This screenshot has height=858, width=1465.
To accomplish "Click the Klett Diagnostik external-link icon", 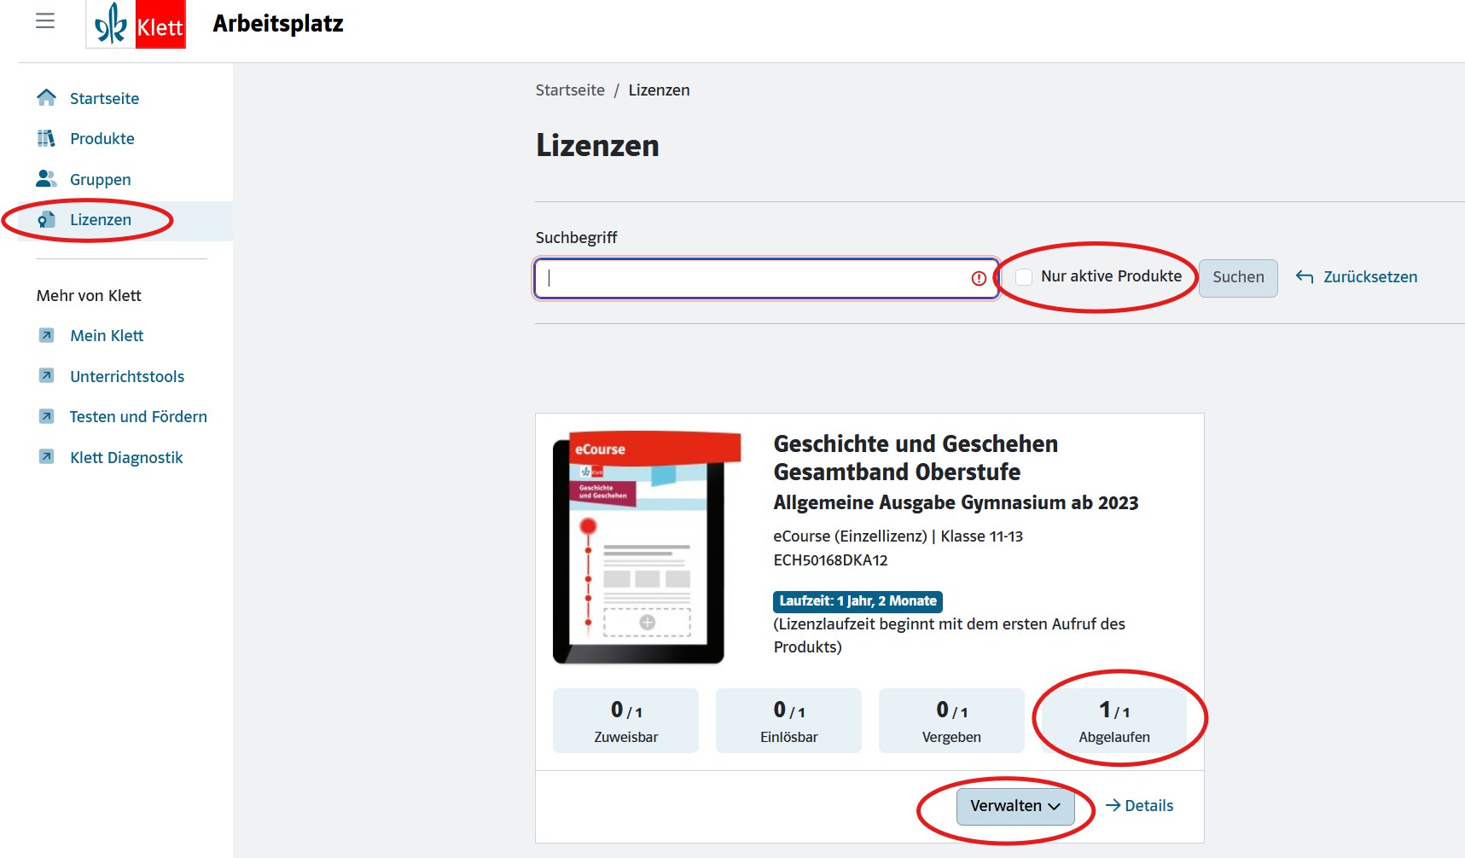I will (47, 456).
